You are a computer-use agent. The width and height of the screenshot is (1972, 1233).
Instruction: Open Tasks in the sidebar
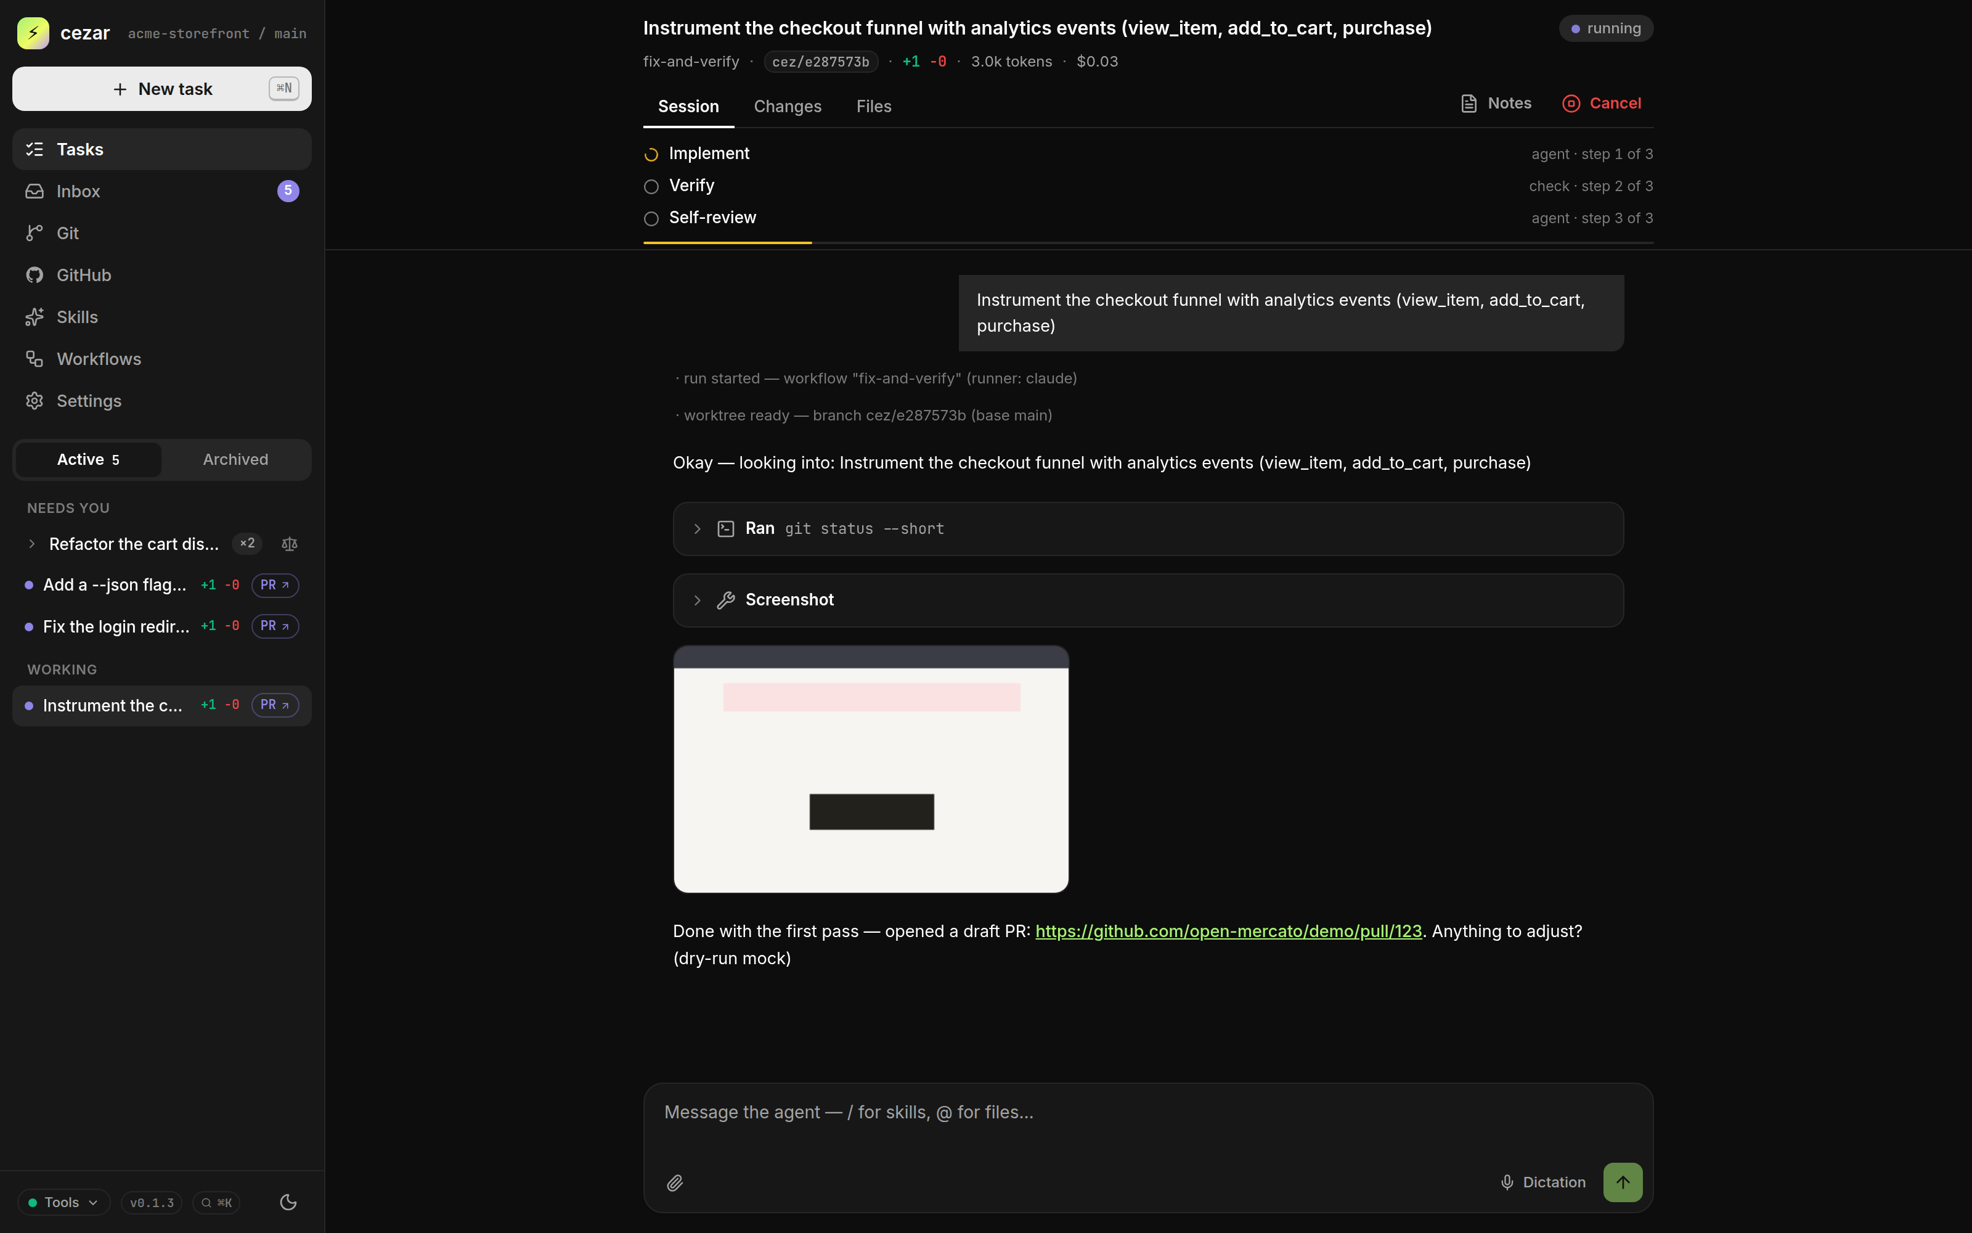[161, 149]
